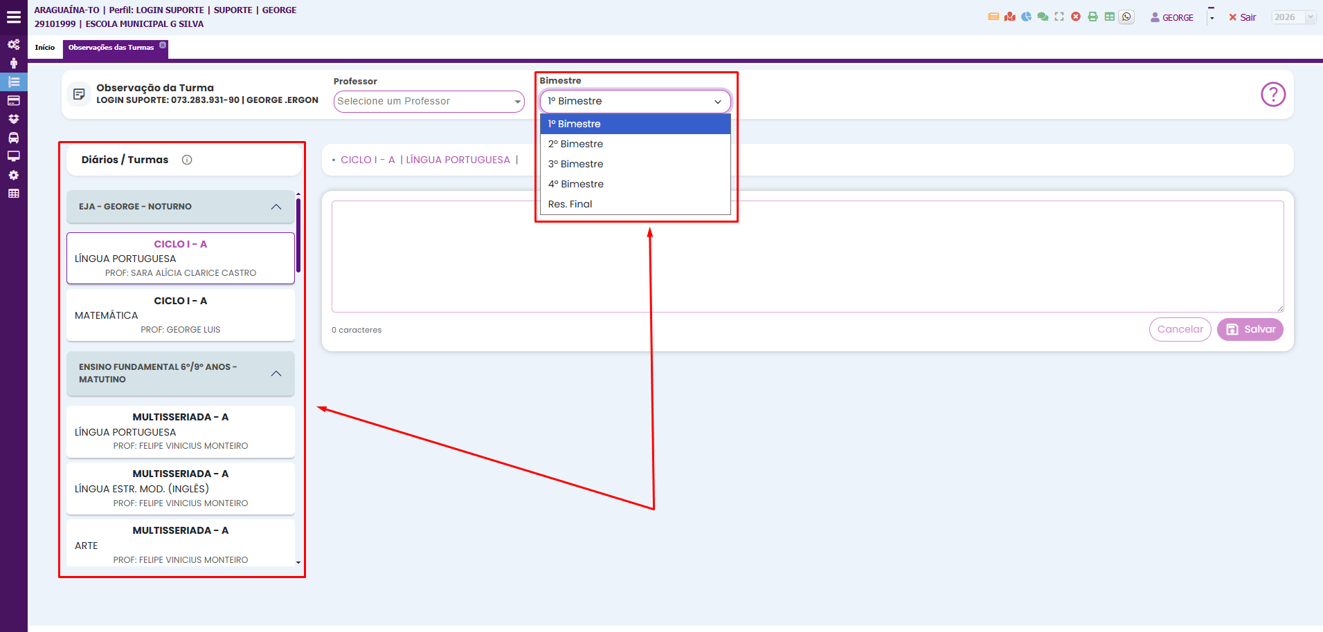
Task: Open the hamburger main menu
Action: (x=14, y=17)
